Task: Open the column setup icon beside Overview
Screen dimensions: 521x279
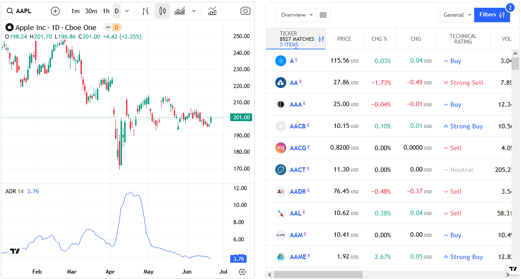Action: pos(323,15)
